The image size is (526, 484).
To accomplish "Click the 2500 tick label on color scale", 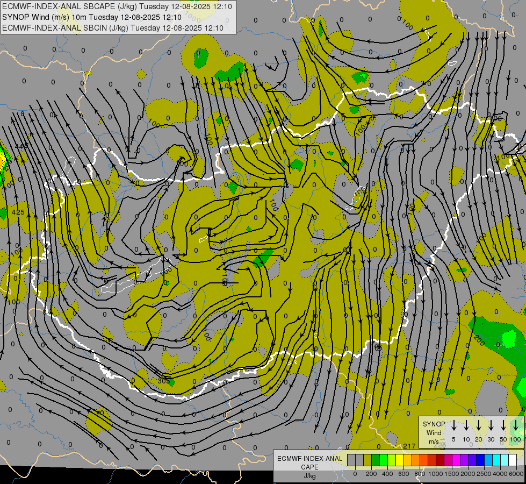I will [x=484, y=474].
